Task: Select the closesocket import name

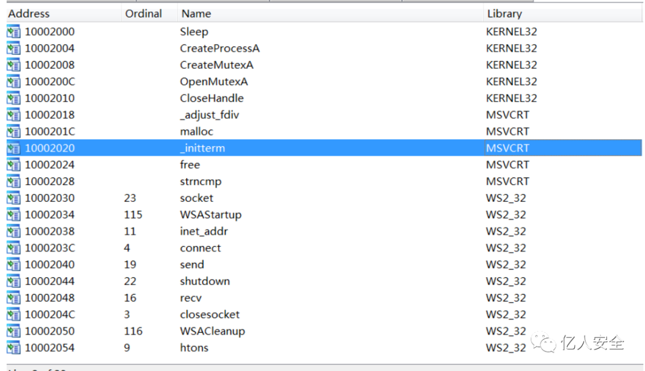Action: point(210,314)
